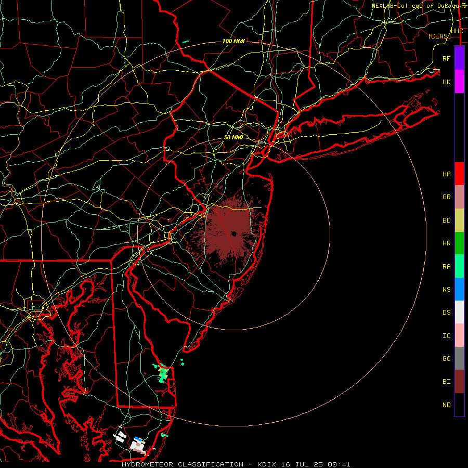Click the 'HHC' product code text

[x=457, y=31]
